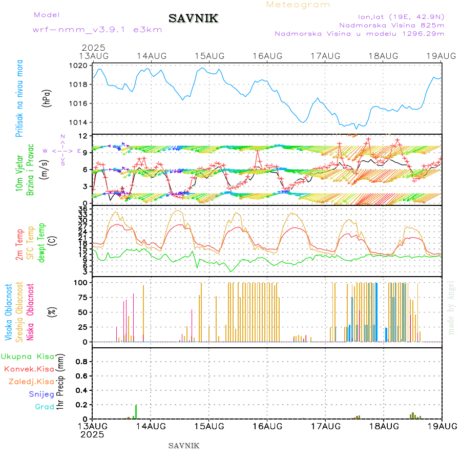The width and height of the screenshot is (461, 461).
Task: Select the Konvek.Kisa legend entry
Action: 29,369
